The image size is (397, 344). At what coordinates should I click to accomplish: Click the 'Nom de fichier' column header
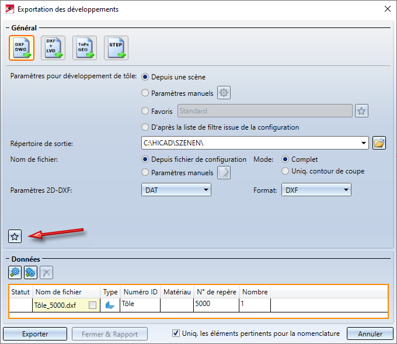67,292
